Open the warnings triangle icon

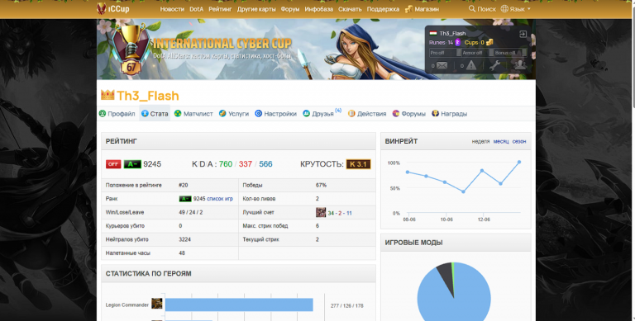471,65
